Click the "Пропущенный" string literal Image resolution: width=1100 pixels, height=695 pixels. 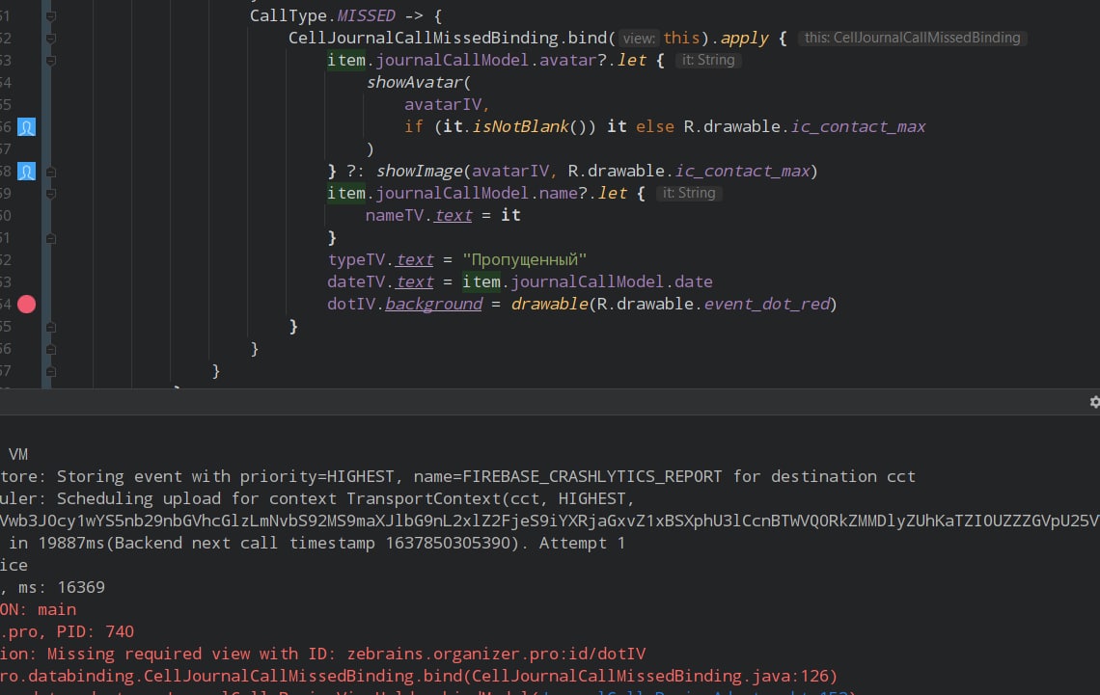coord(524,260)
